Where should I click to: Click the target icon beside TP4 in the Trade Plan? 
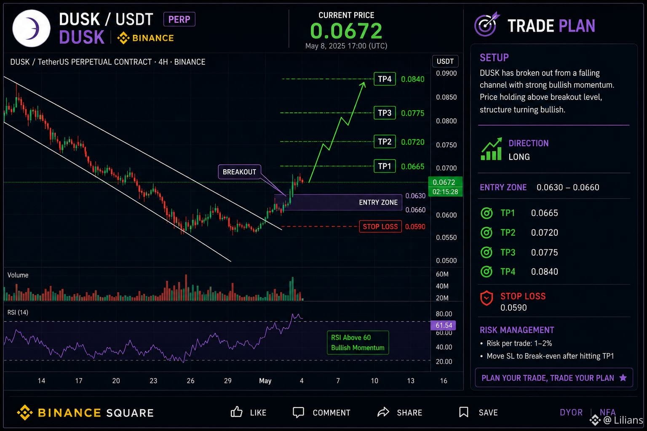(x=487, y=271)
